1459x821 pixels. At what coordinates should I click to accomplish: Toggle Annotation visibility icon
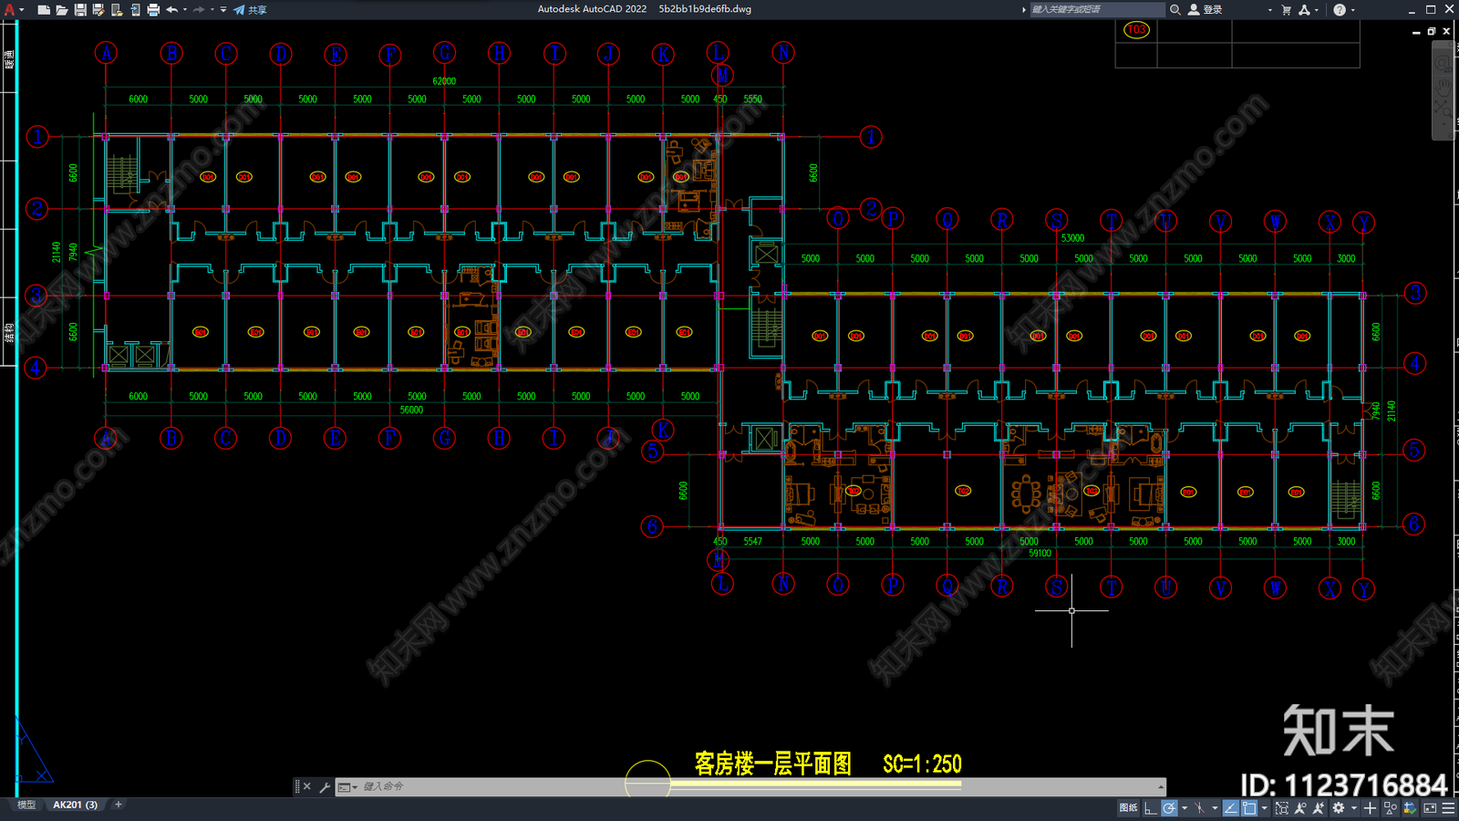click(x=1300, y=808)
